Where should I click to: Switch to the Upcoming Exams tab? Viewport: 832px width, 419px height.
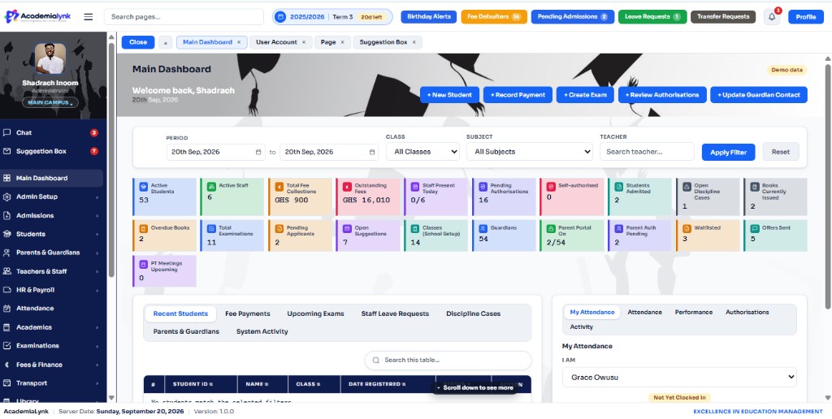point(316,313)
